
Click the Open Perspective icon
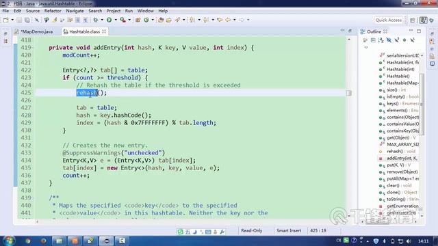point(413,20)
